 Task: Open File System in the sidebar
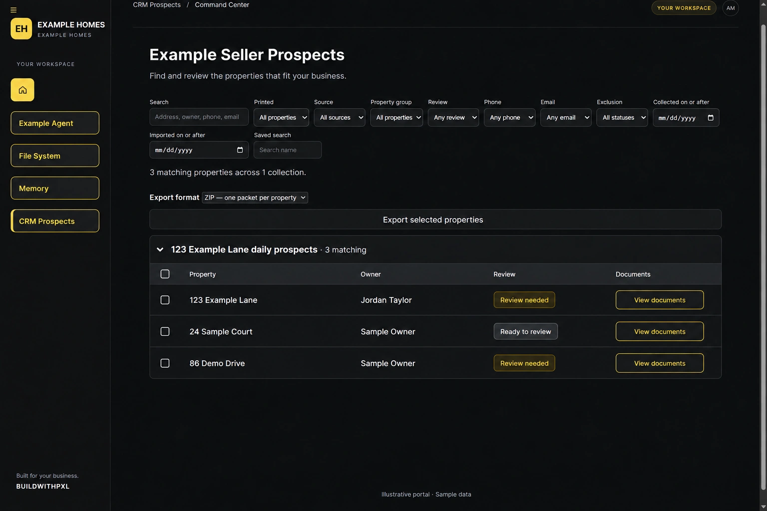tap(55, 156)
